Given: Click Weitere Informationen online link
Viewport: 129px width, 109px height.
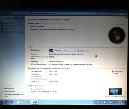Looking at the screenshot, I should click(115, 96).
